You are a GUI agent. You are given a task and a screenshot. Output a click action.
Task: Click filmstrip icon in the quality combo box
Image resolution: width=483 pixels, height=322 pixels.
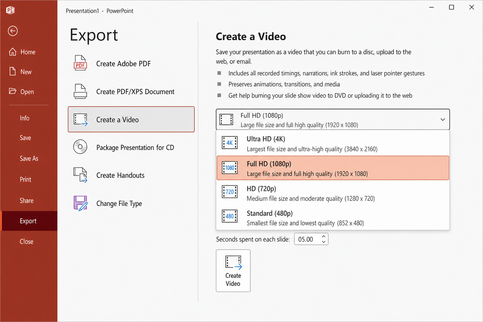point(226,119)
